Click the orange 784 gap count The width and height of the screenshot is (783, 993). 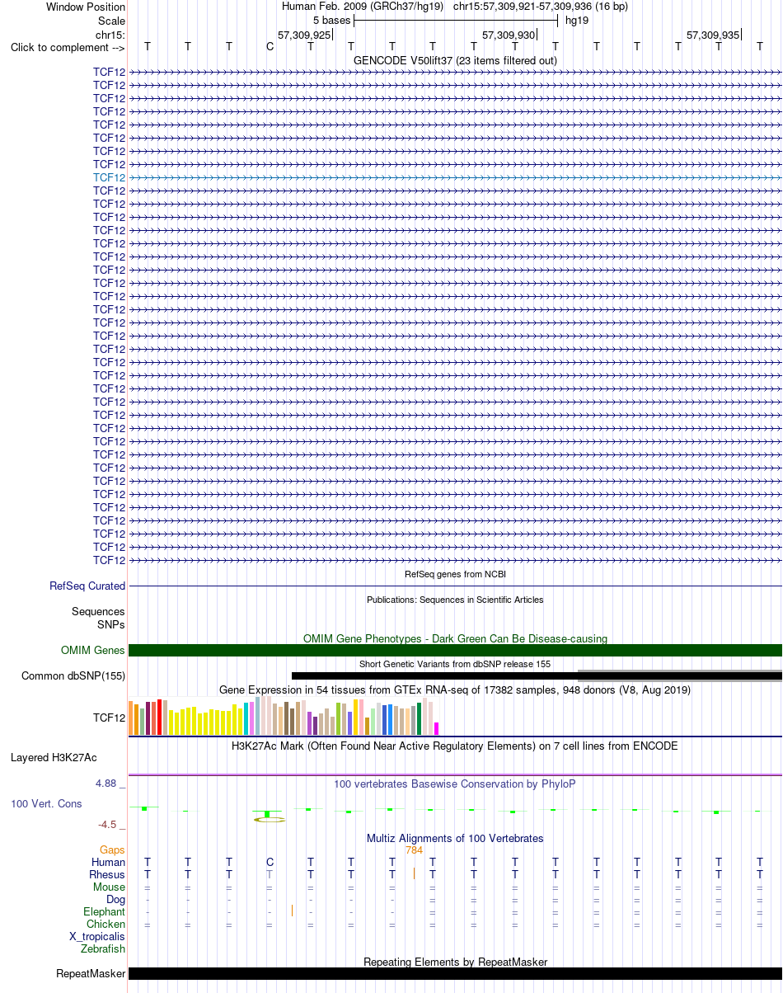(414, 849)
